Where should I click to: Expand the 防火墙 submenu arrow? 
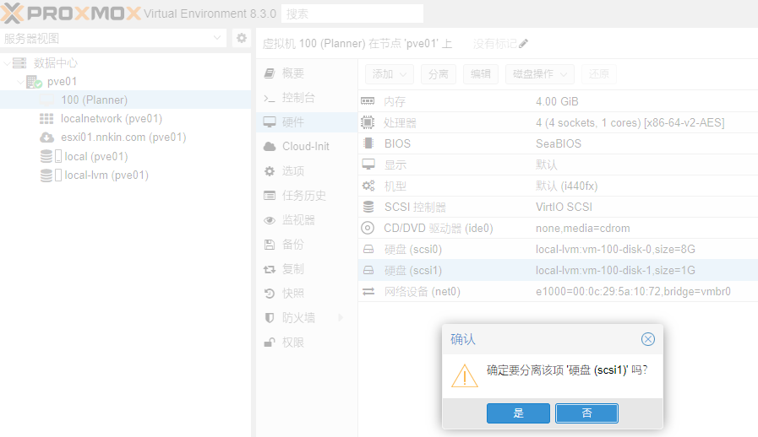click(341, 318)
